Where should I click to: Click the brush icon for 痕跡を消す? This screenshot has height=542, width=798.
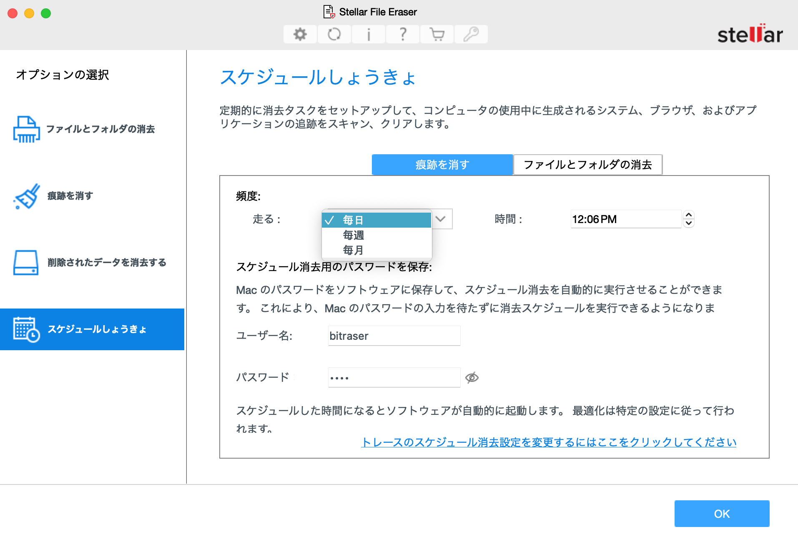(26, 196)
